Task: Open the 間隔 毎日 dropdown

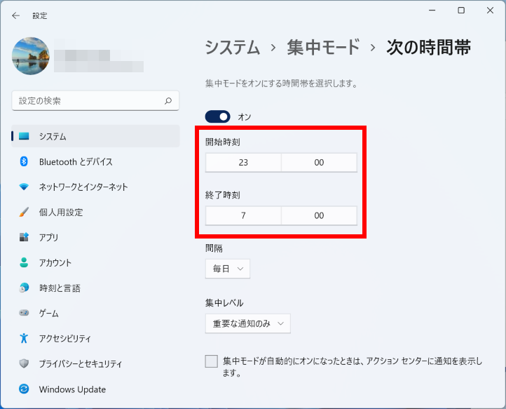Action: coord(228,269)
